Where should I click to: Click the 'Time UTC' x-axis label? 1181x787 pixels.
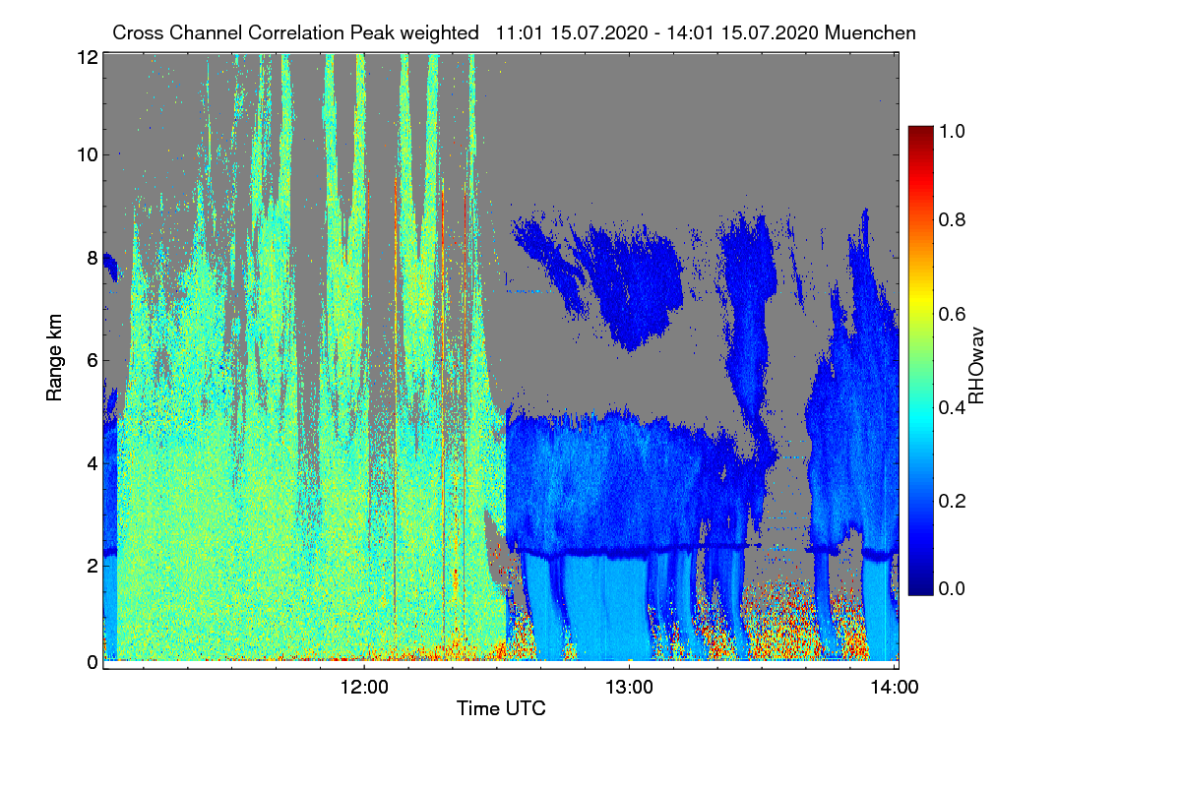501,708
